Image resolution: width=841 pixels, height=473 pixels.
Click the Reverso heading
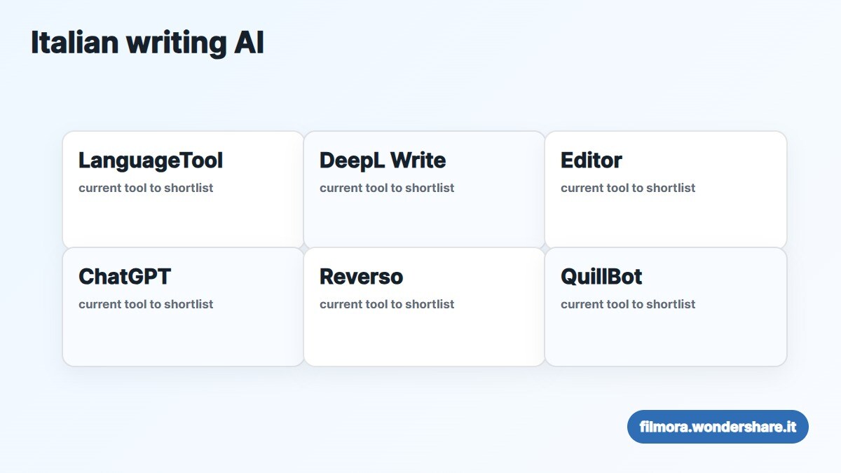click(362, 277)
